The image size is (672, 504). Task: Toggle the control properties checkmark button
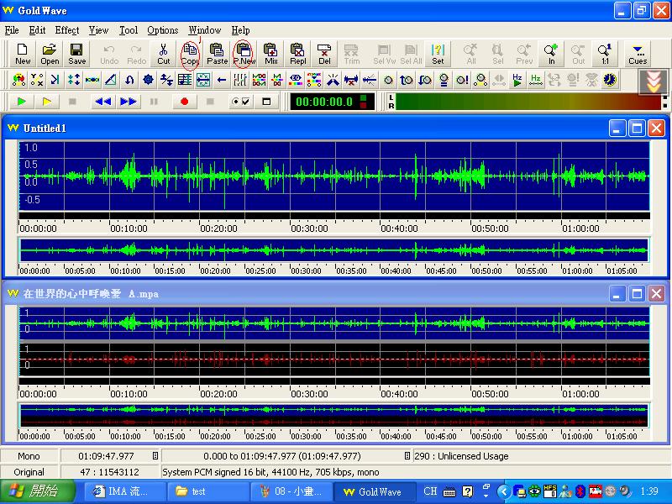(x=240, y=102)
